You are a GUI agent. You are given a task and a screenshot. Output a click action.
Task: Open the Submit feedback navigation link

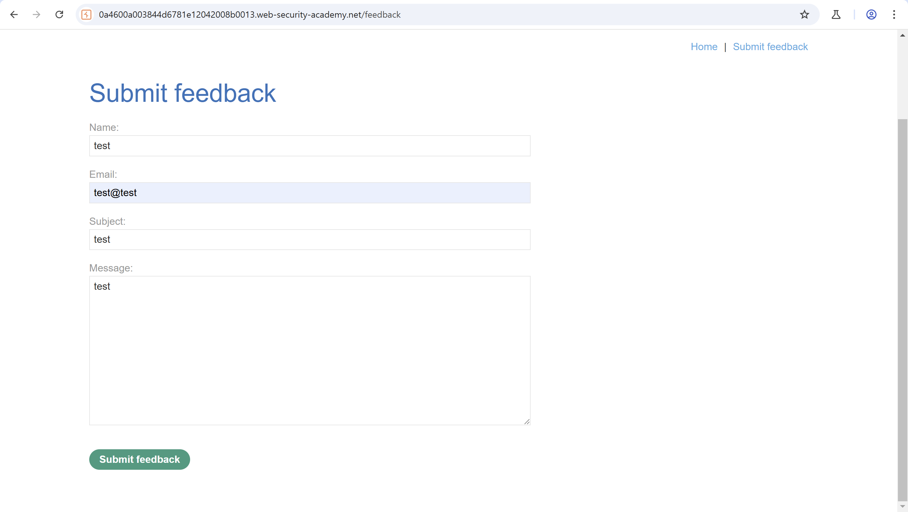coord(770,47)
